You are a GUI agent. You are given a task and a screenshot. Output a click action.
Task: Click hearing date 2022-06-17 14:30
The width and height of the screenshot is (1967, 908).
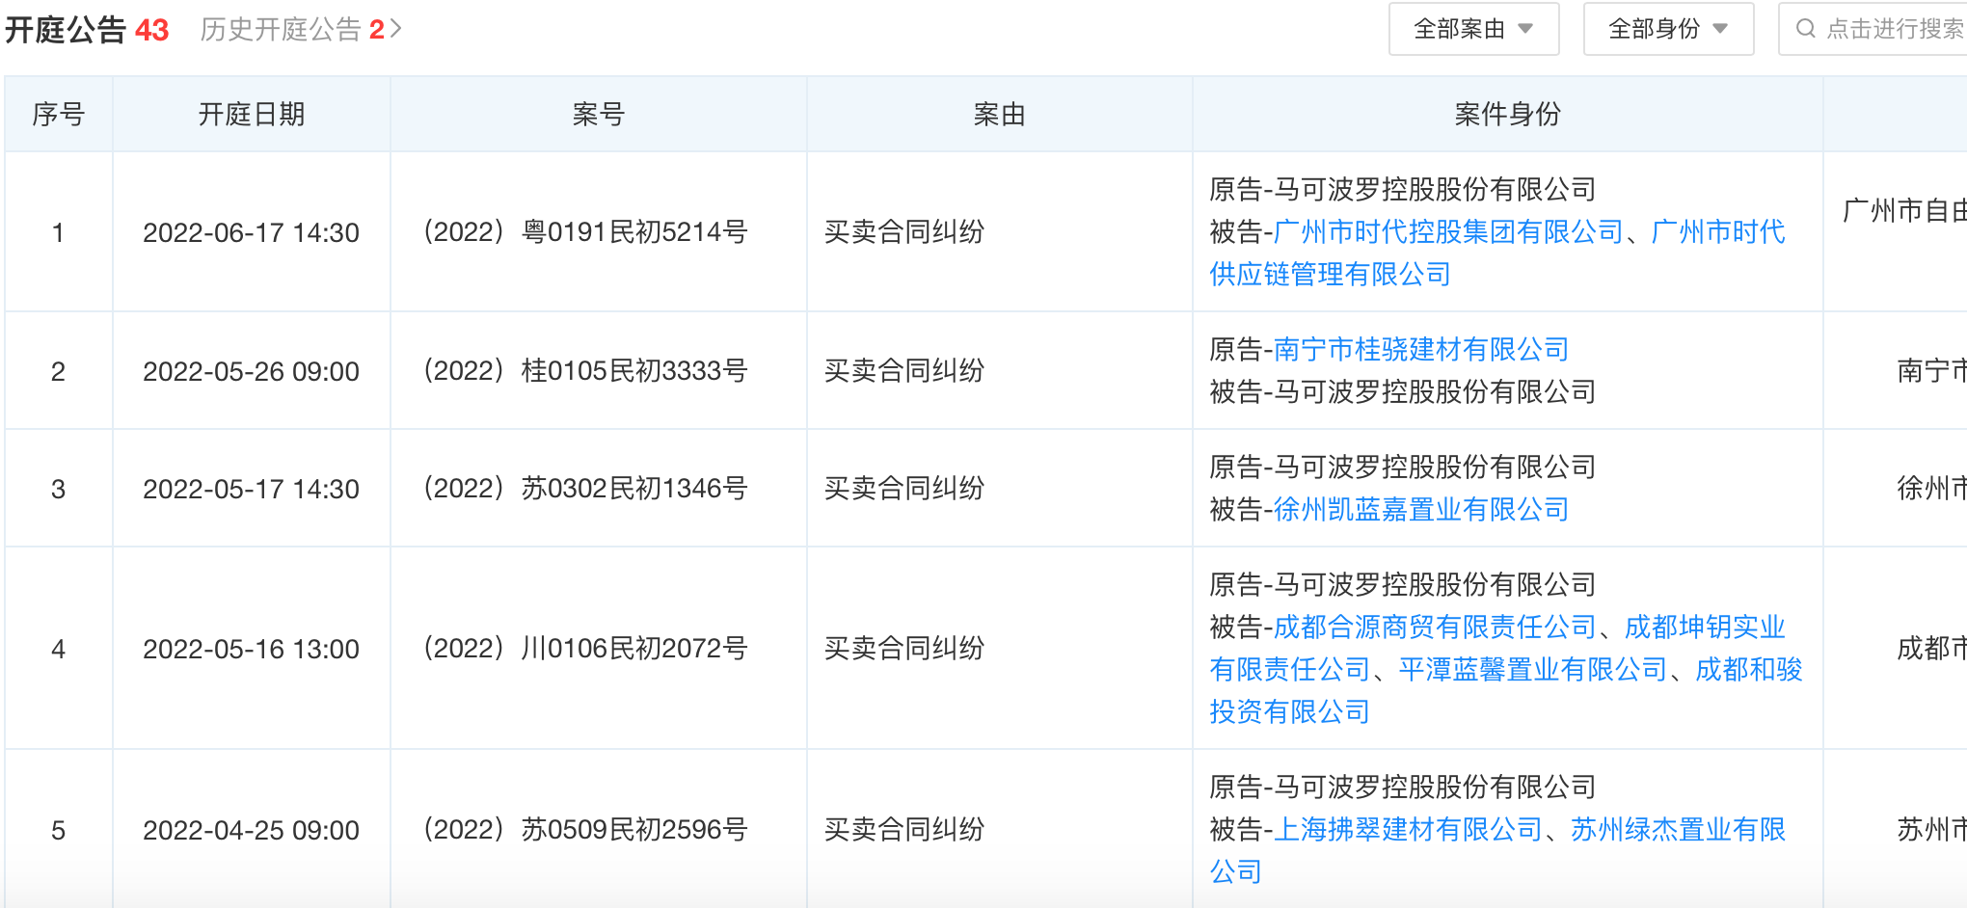251,232
